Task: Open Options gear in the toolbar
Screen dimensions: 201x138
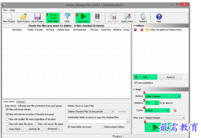Action: [143, 18]
